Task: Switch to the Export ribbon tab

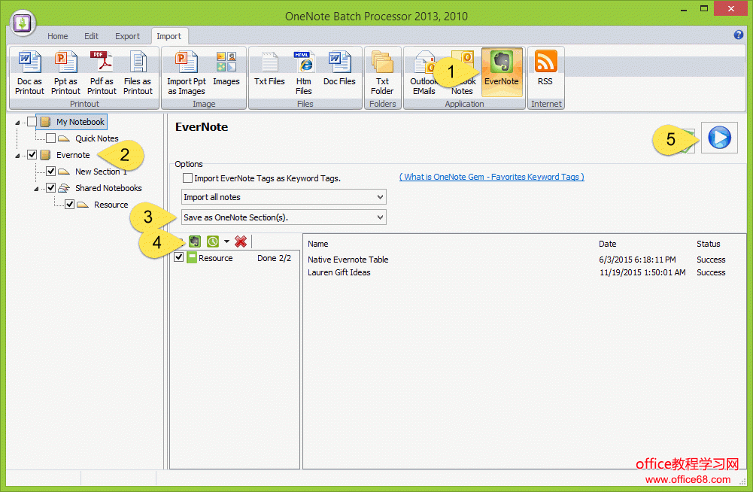Action: pos(127,35)
